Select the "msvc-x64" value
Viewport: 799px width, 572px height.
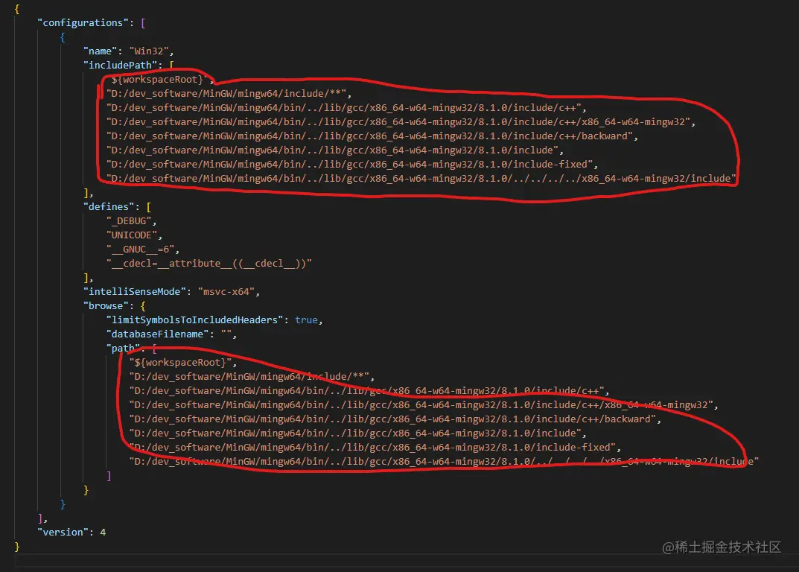tap(226, 292)
